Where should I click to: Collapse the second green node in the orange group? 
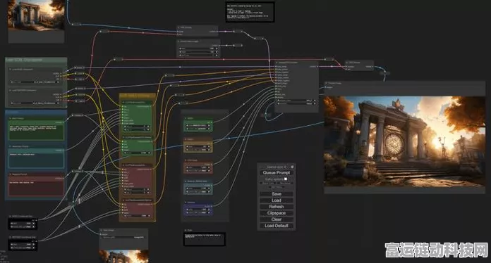pos(123,138)
